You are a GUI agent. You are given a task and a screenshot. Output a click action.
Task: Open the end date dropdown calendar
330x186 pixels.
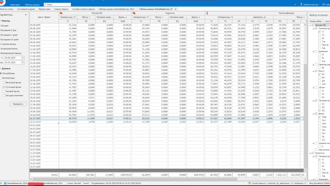click(23, 63)
